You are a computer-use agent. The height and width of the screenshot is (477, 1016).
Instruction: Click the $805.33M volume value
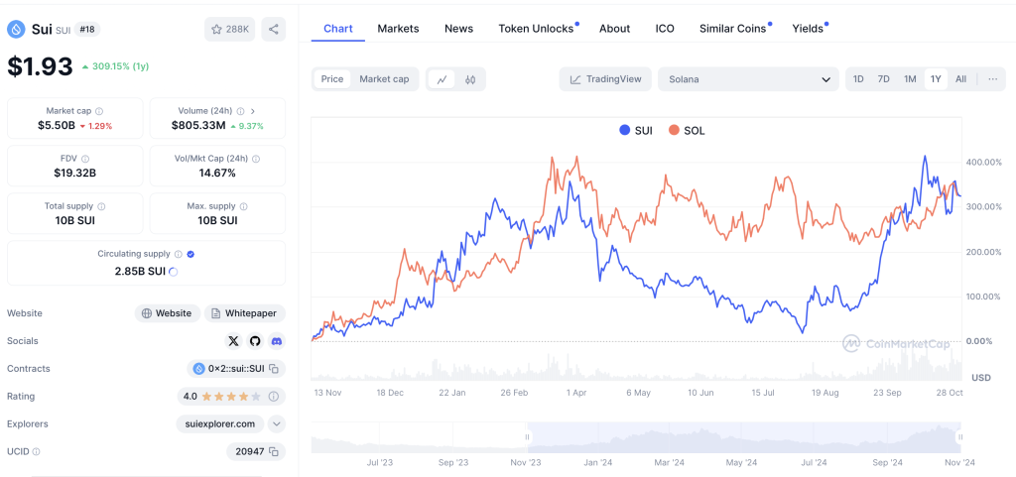[198, 126]
